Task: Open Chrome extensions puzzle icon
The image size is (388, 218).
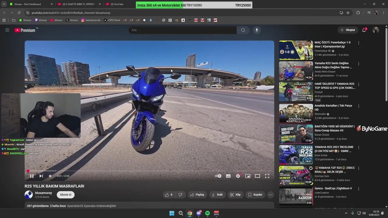Action: (x=358, y=13)
